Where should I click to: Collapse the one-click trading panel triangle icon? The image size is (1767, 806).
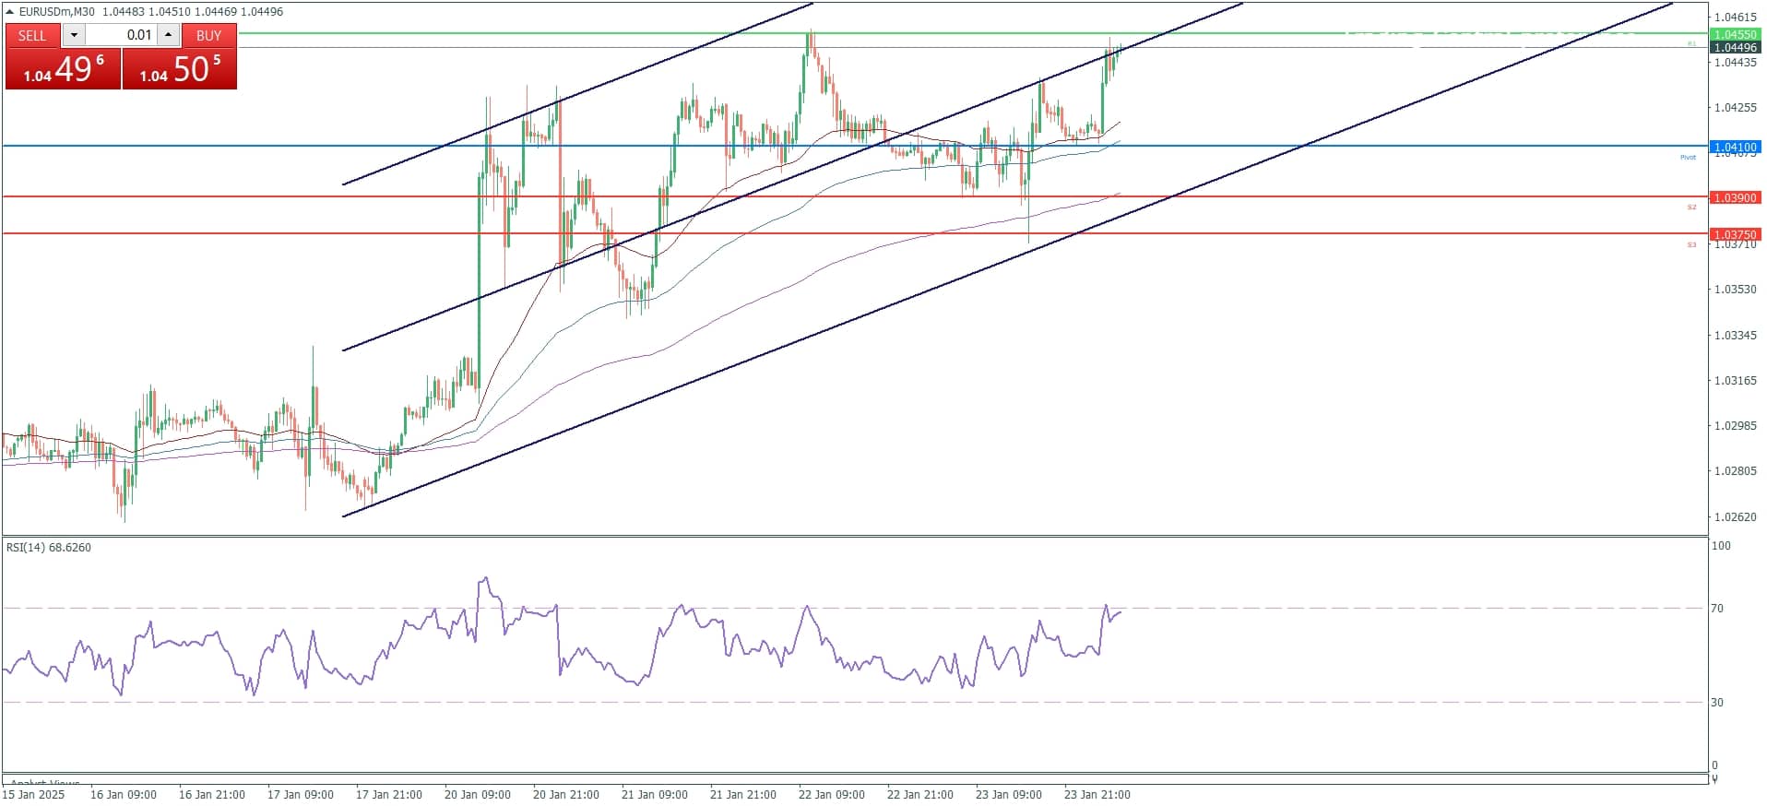10,12
